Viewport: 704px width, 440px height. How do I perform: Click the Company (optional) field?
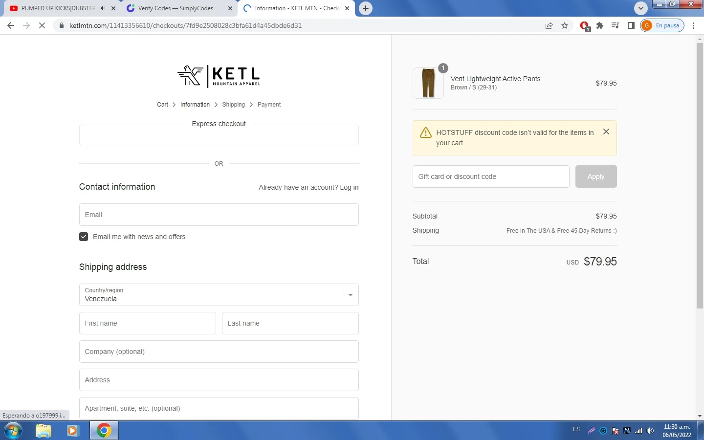219,352
